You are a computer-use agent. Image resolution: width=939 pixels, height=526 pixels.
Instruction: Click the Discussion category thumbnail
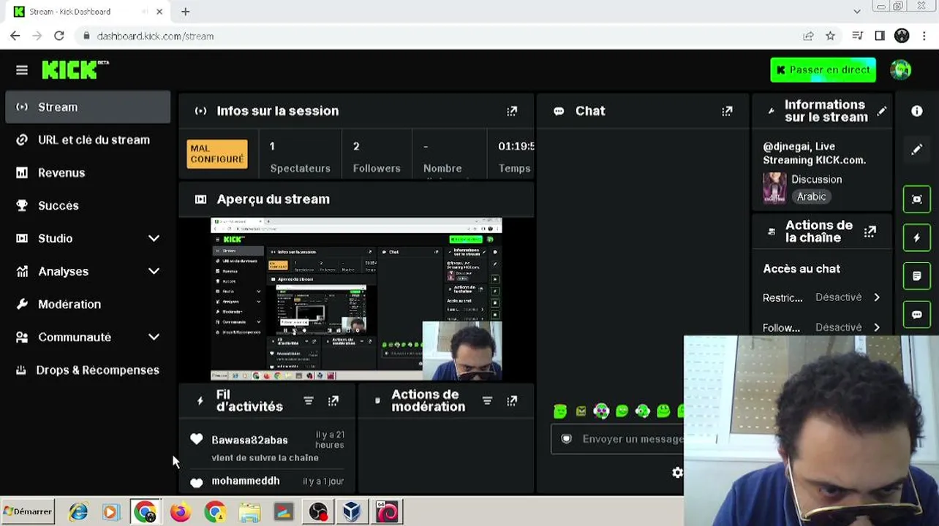point(774,188)
